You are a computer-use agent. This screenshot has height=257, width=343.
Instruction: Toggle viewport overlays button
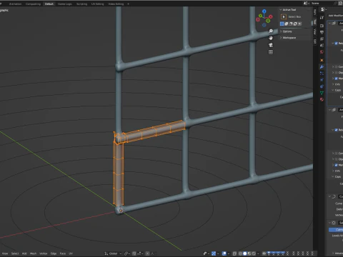coord(224,253)
